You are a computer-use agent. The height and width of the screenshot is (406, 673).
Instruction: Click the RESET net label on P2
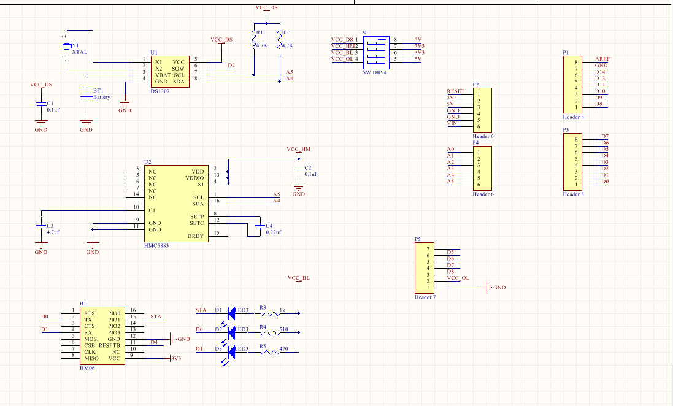pos(455,91)
